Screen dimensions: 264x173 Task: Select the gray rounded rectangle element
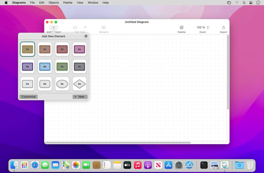pos(45,84)
